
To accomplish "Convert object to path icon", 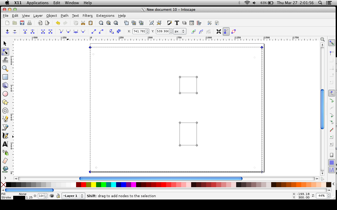I will pyautogui.click(x=111, y=31).
